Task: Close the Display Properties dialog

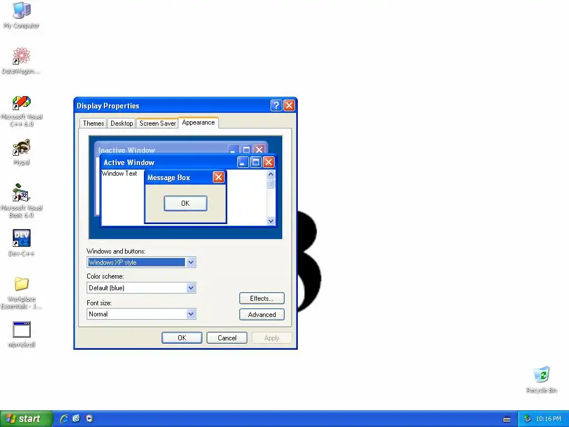Action: point(289,106)
